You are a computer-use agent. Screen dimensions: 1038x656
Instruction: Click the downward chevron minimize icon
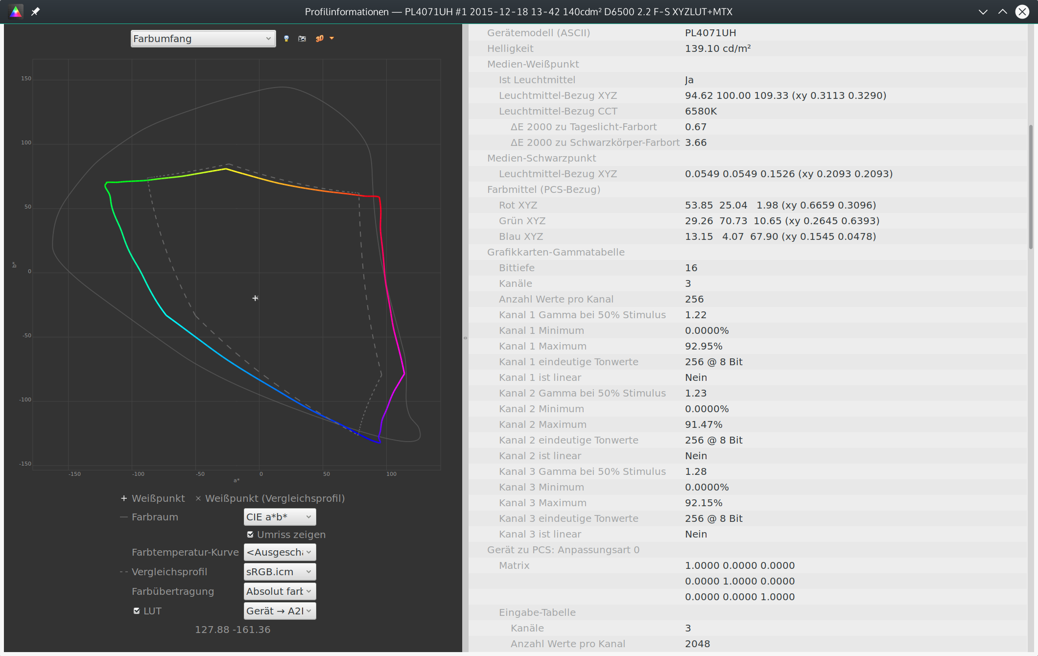[x=983, y=12]
